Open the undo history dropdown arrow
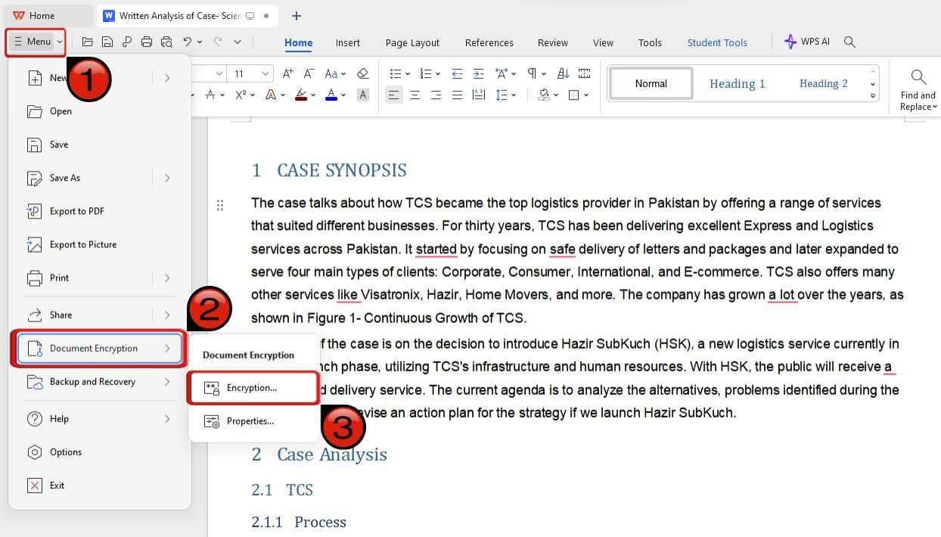The width and height of the screenshot is (941, 537). coord(200,42)
